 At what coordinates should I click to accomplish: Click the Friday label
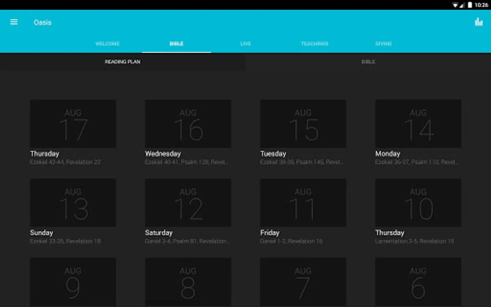270,233
